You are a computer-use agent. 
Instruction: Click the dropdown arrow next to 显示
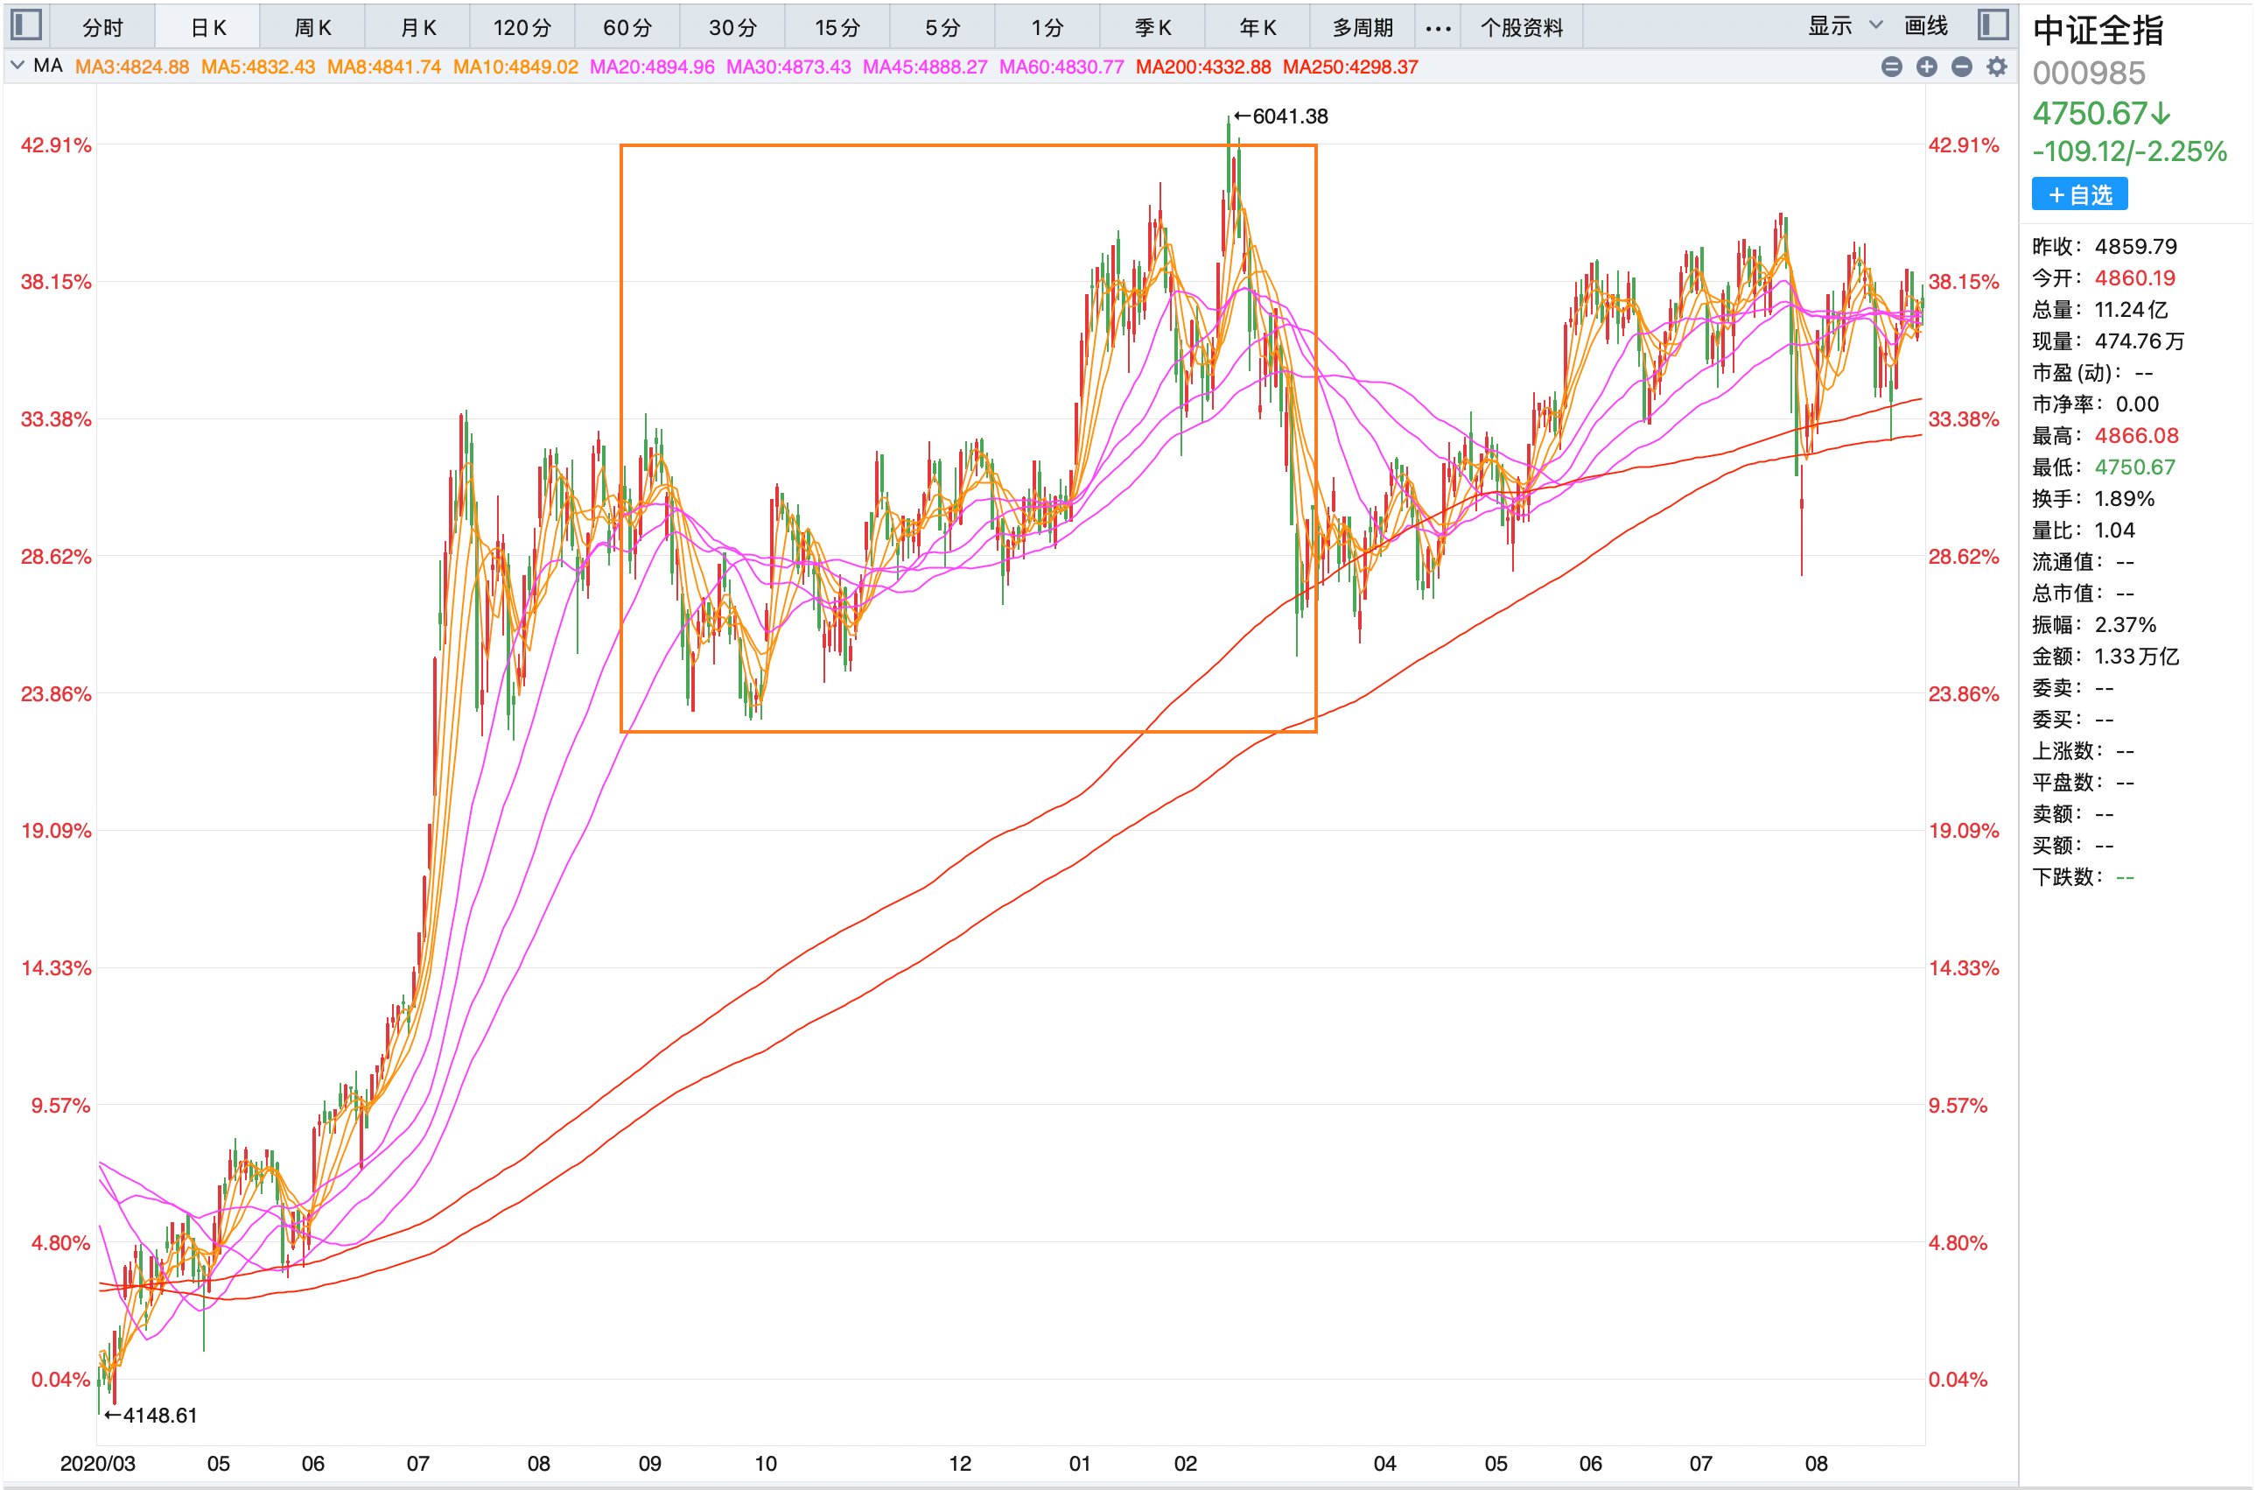pyautogui.click(x=1875, y=25)
